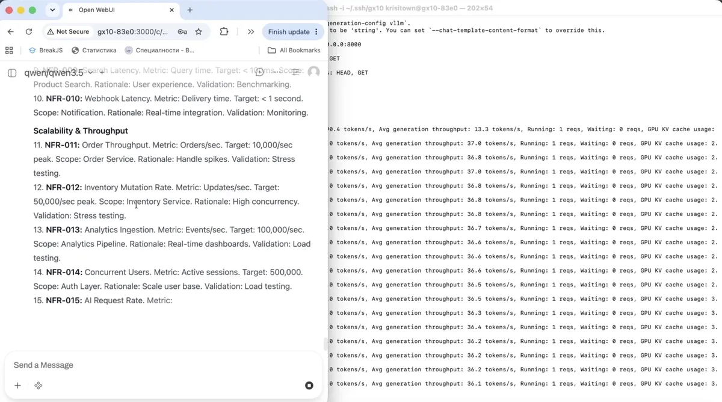Open the Специалности bookmark
The width and height of the screenshot is (722, 402).
pyautogui.click(x=159, y=51)
